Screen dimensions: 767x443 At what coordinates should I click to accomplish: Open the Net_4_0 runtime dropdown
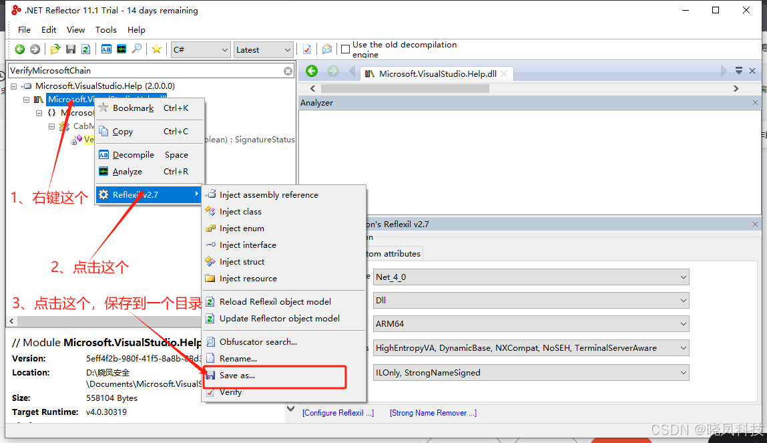click(531, 277)
